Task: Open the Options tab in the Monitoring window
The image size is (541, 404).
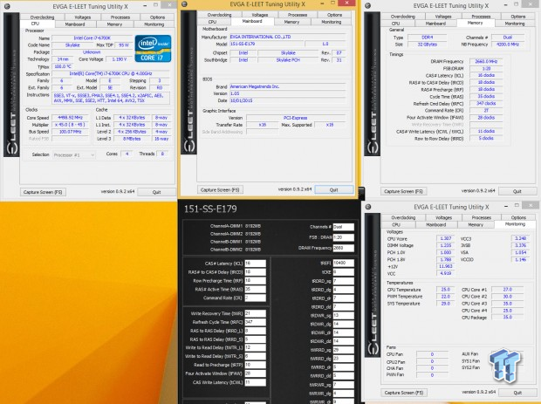Action: (518, 217)
